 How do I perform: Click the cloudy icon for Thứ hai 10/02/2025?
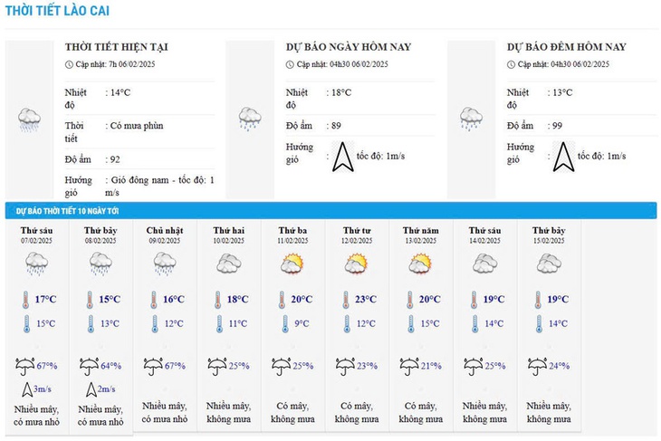(229, 264)
